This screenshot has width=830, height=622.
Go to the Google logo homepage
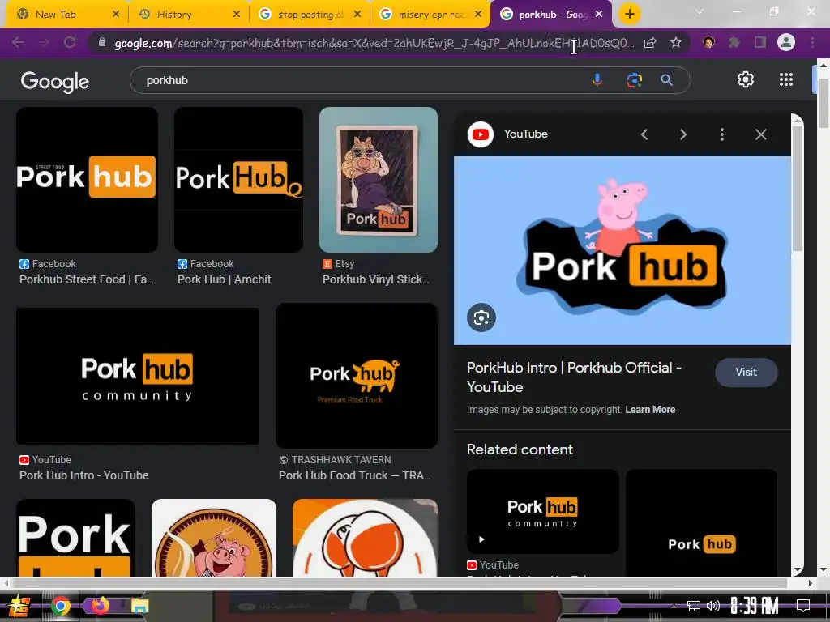click(54, 82)
